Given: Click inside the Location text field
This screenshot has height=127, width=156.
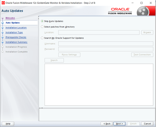Looking at the screenshot, I should point(99,33).
